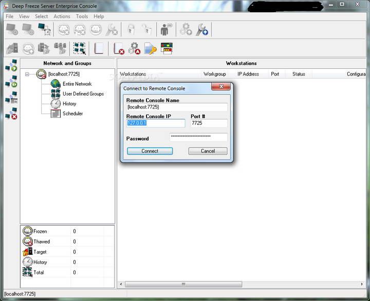
Task: Click the History row in the summary panel
Action: 68,262
